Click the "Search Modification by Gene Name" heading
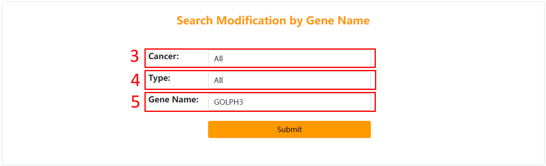This screenshot has height=166, width=546. (273, 21)
